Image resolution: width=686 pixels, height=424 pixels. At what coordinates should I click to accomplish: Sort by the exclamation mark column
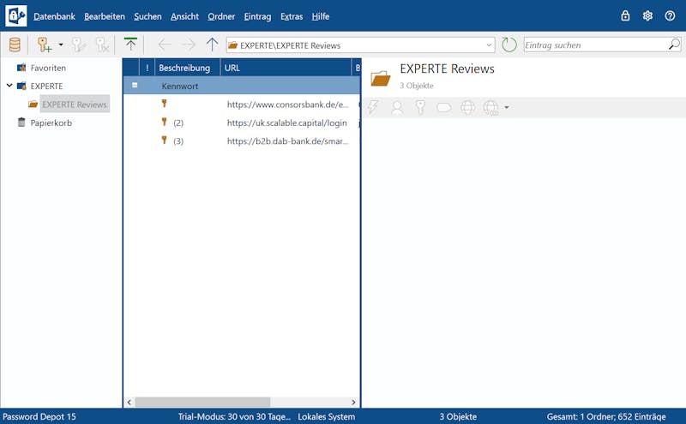(147, 68)
